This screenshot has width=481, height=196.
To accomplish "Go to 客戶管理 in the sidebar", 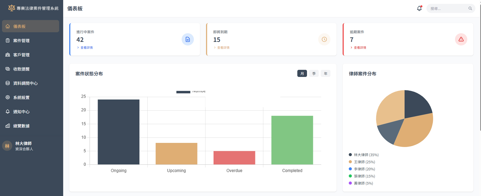I will (21, 55).
